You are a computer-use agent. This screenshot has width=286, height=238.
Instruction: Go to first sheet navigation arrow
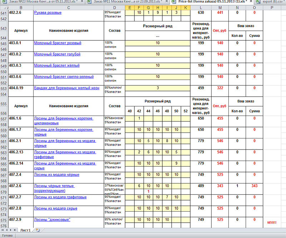tap(3, 230)
